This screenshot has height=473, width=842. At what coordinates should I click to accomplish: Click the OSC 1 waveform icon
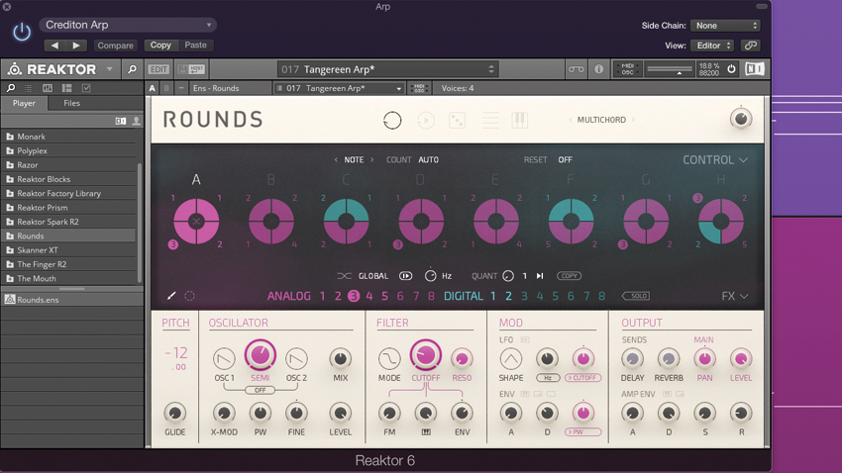tap(224, 359)
